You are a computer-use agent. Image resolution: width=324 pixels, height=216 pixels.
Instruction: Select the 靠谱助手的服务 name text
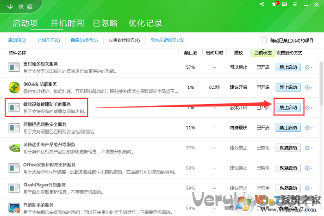point(38,205)
